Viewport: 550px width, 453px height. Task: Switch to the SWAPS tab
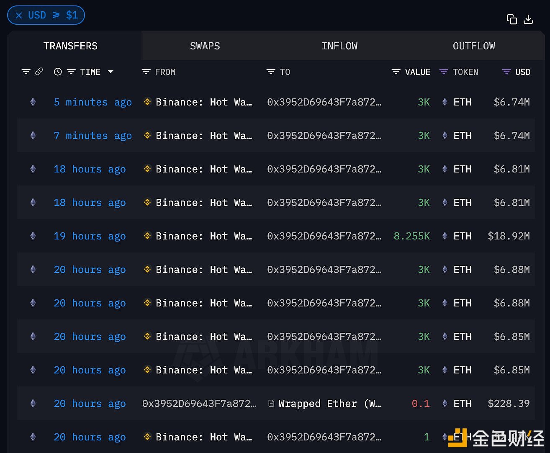pyautogui.click(x=205, y=46)
